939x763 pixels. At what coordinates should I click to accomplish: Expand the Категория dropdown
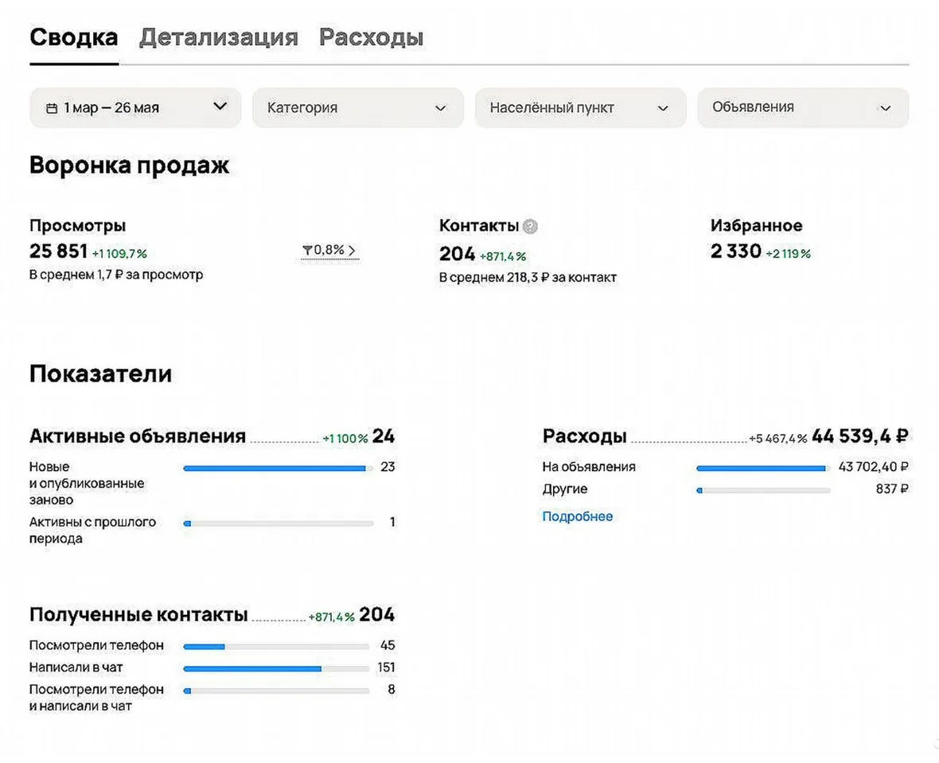click(x=358, y=107)
